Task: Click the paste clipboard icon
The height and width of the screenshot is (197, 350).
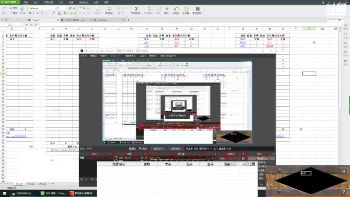Action: (5, 9)
